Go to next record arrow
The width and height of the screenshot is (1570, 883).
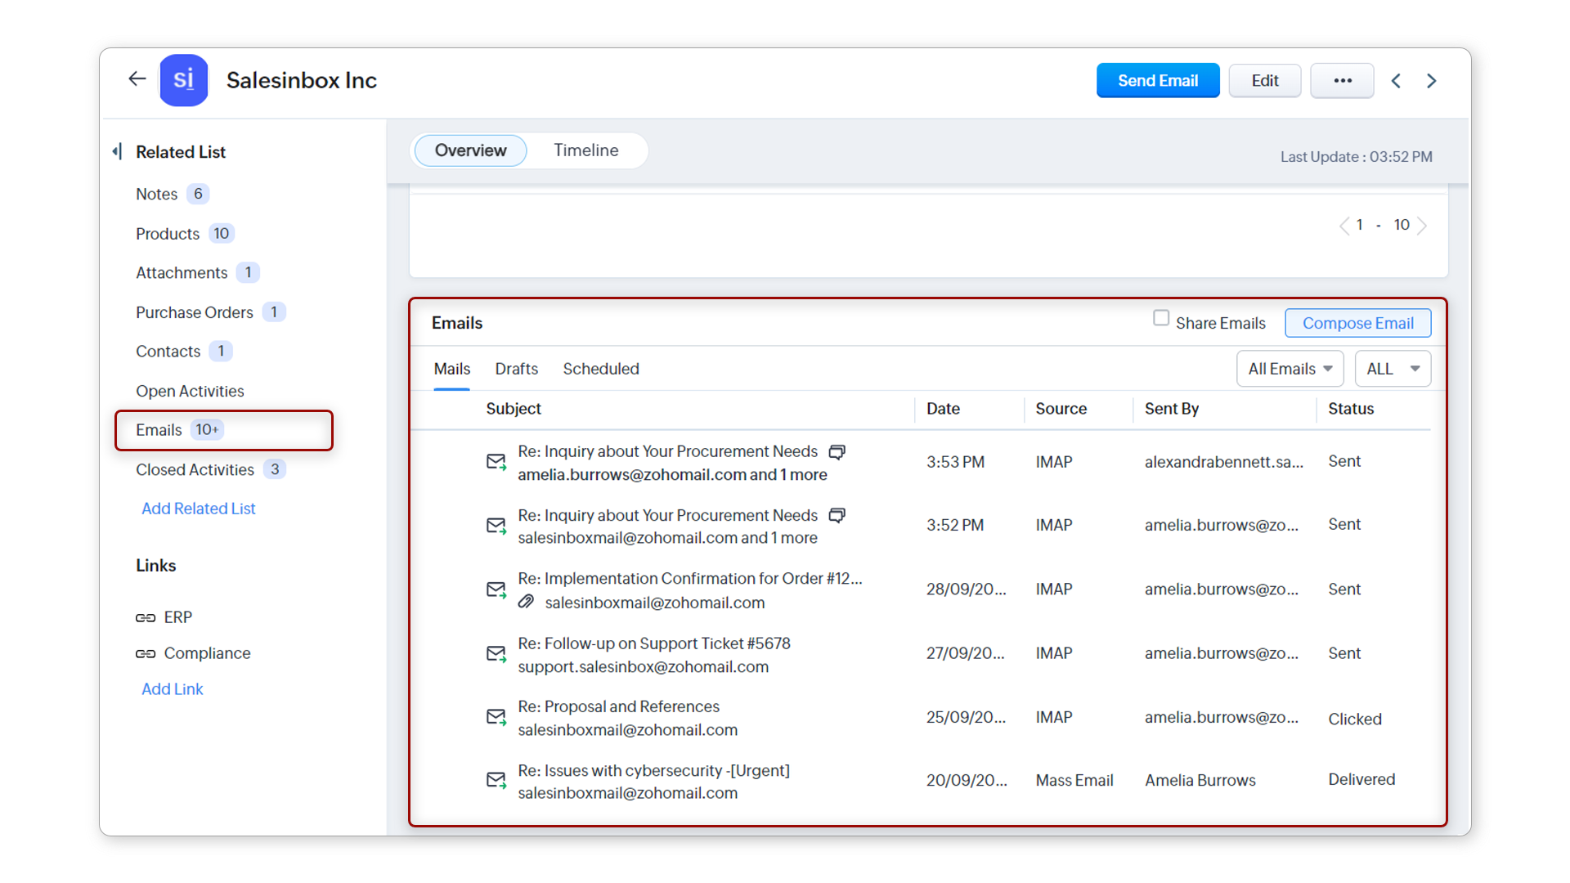click(x=1432, y=81)
